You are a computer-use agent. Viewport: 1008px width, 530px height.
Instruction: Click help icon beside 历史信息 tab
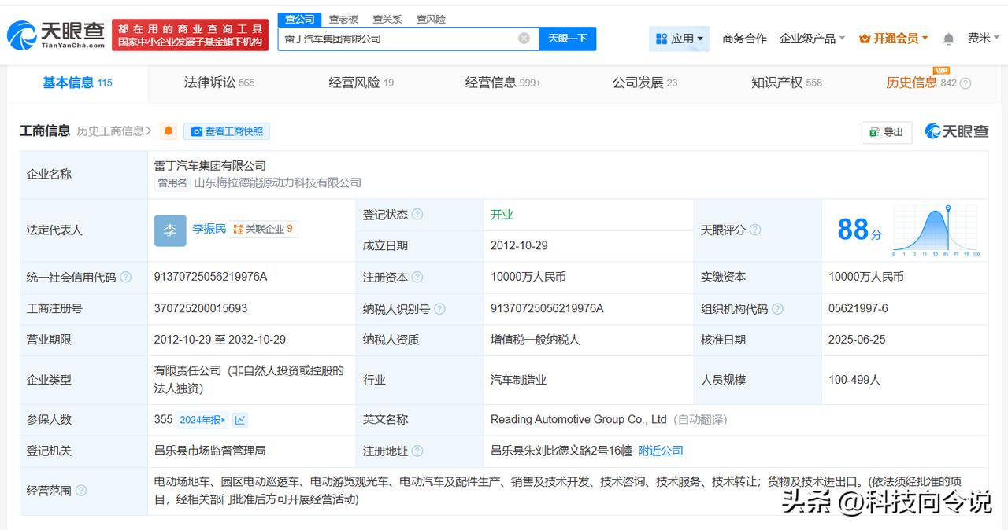pyautogui.click(x=965, y=83)
